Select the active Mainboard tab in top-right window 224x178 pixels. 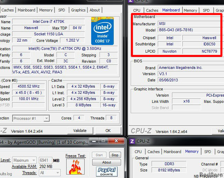(x=171, y=10)
